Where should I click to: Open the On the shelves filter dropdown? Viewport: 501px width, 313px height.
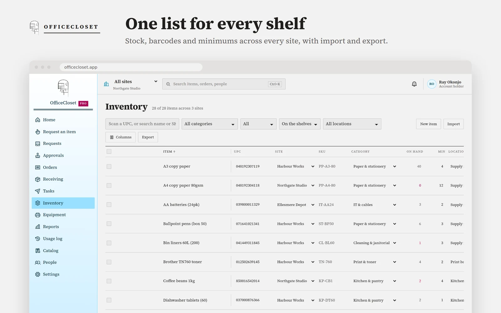300,124
